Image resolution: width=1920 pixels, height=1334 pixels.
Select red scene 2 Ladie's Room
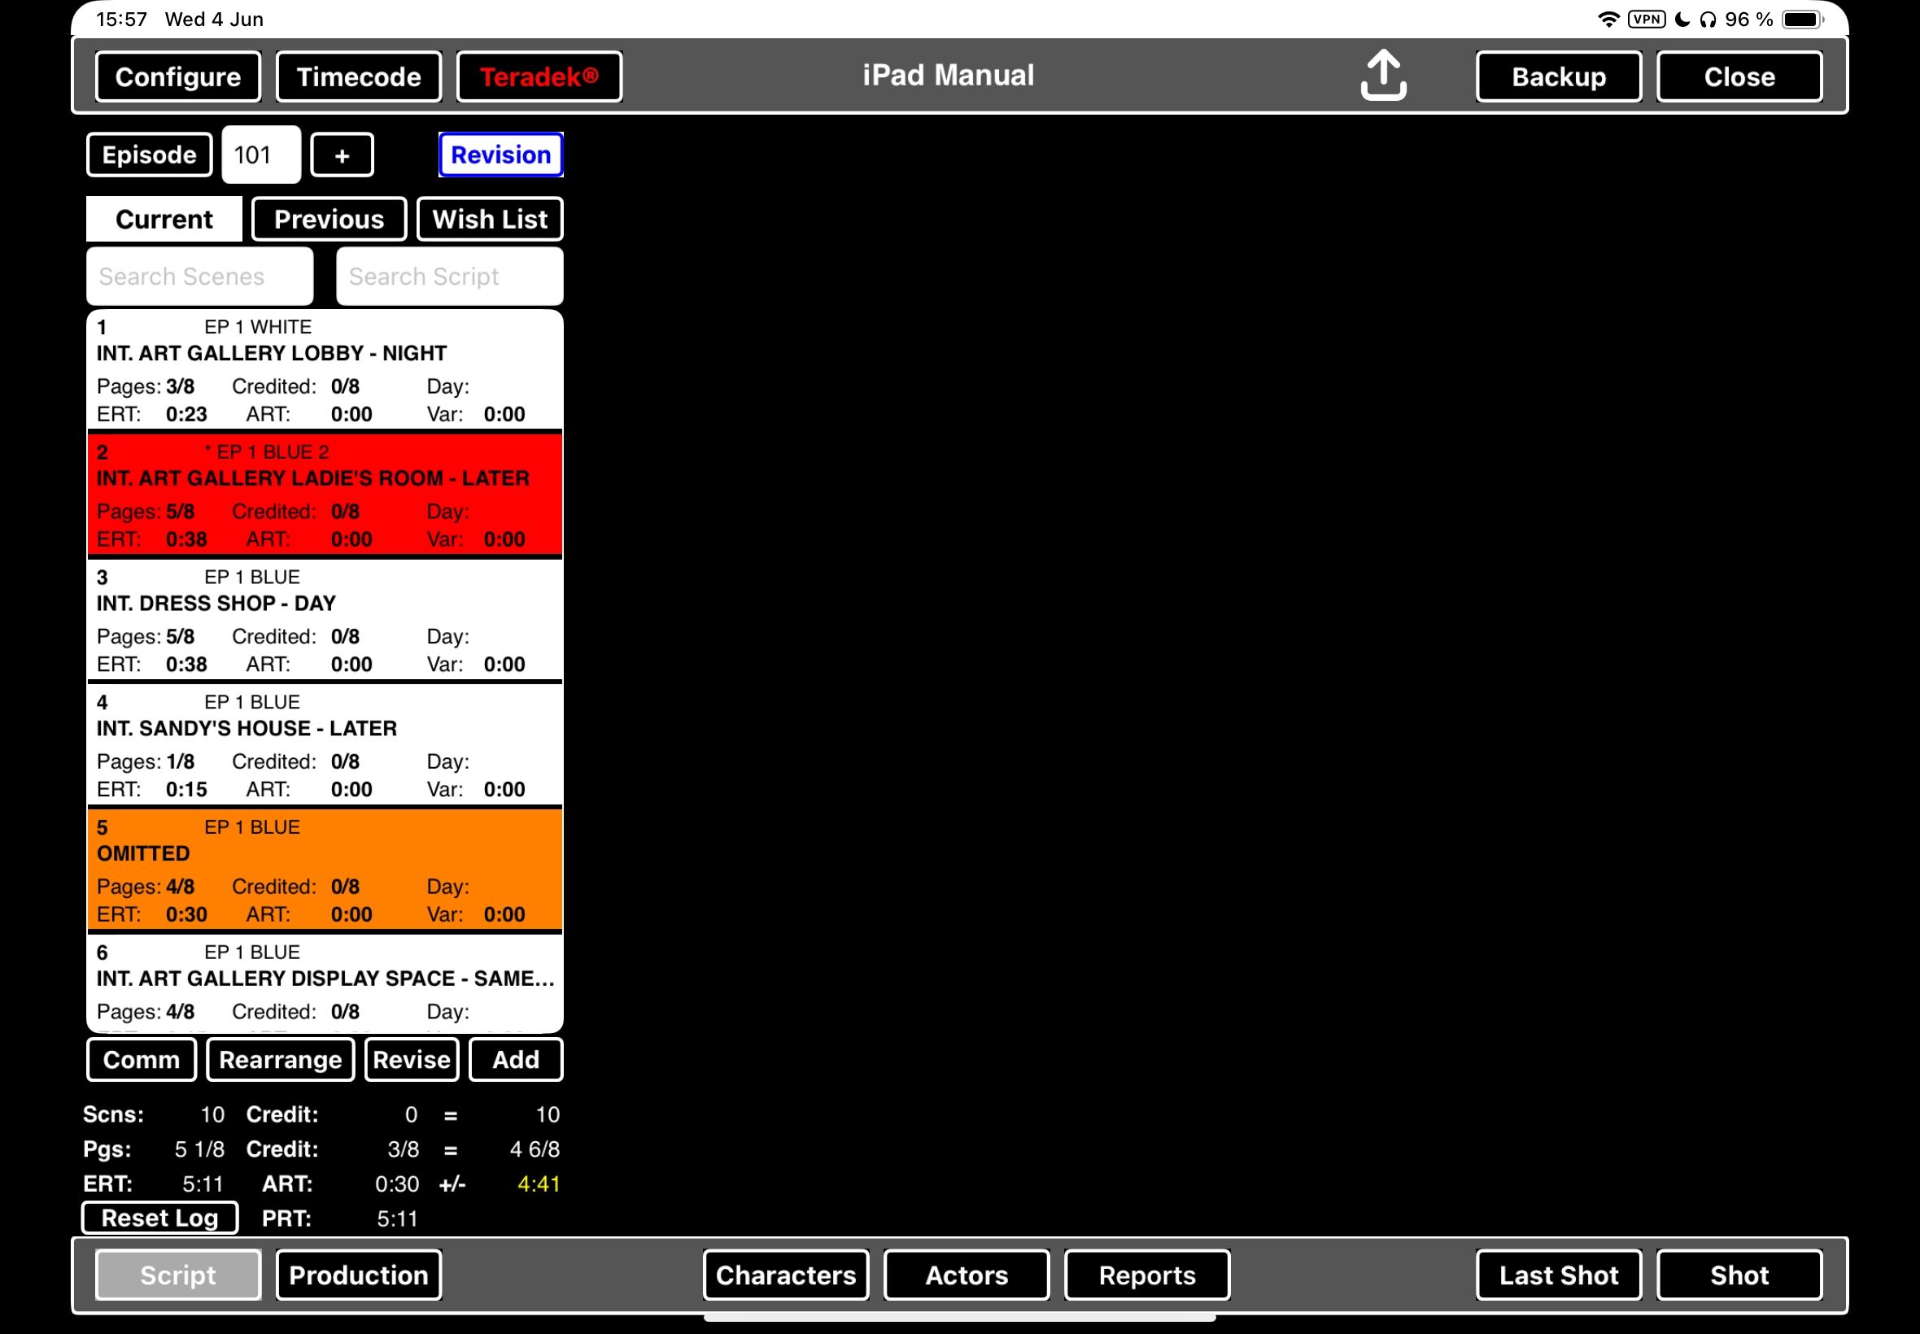click(325, 495)
